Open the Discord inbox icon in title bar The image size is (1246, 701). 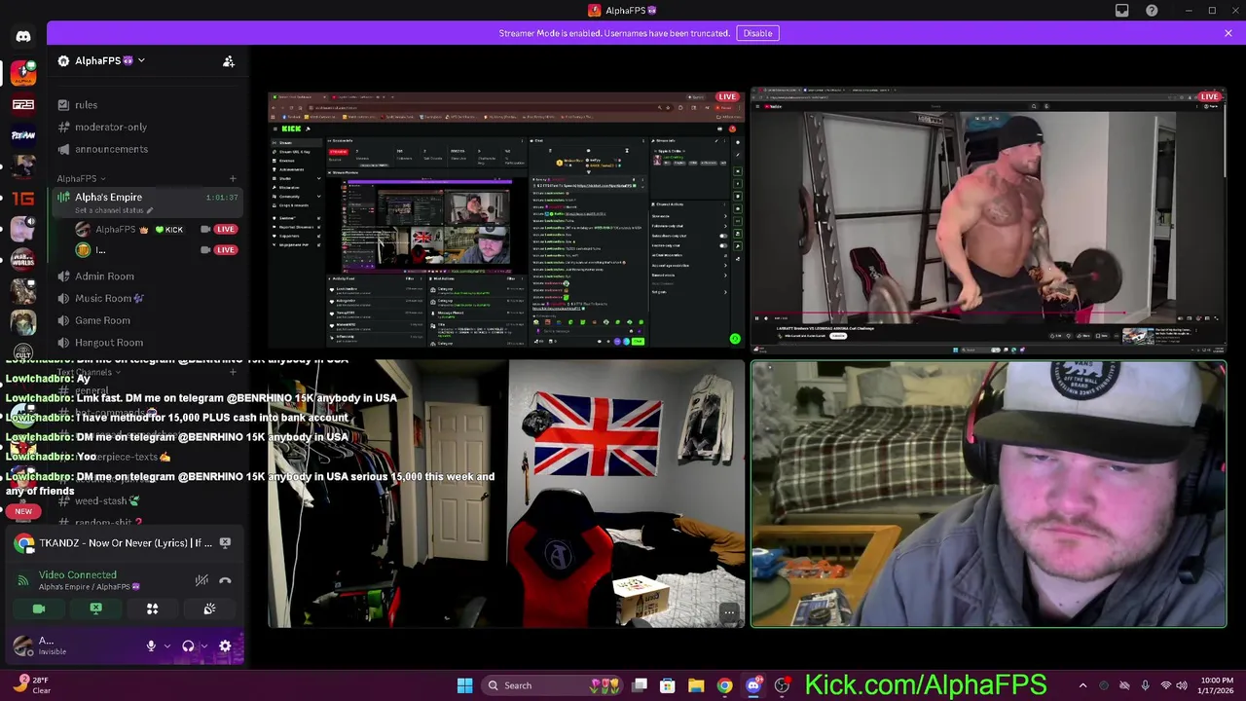pos(1121,11)
